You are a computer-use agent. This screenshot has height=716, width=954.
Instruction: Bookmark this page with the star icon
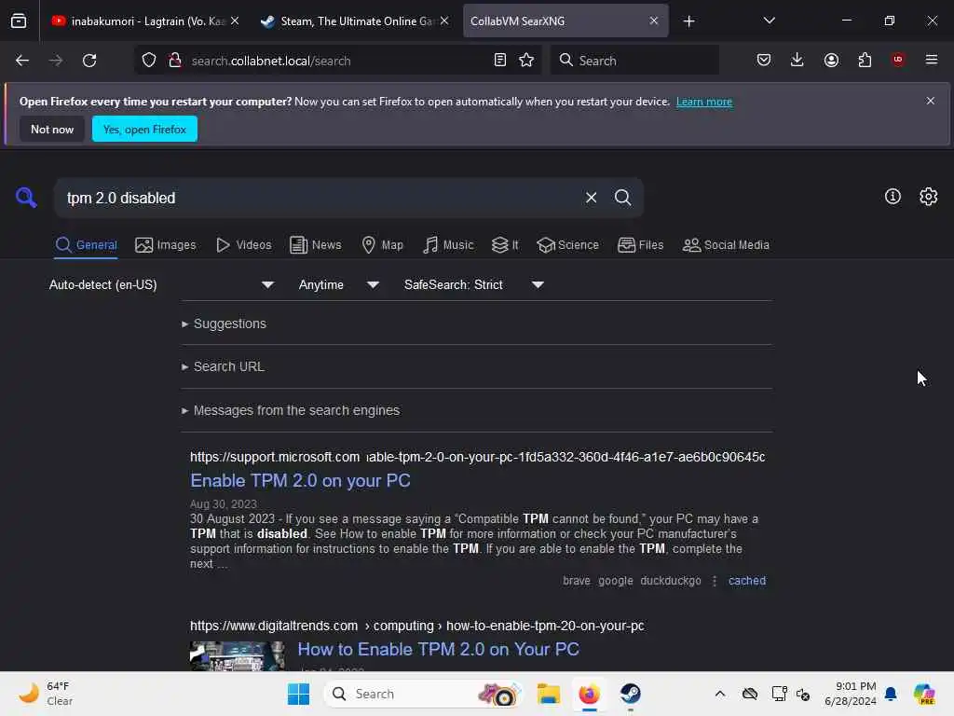[x=526, y=60]
